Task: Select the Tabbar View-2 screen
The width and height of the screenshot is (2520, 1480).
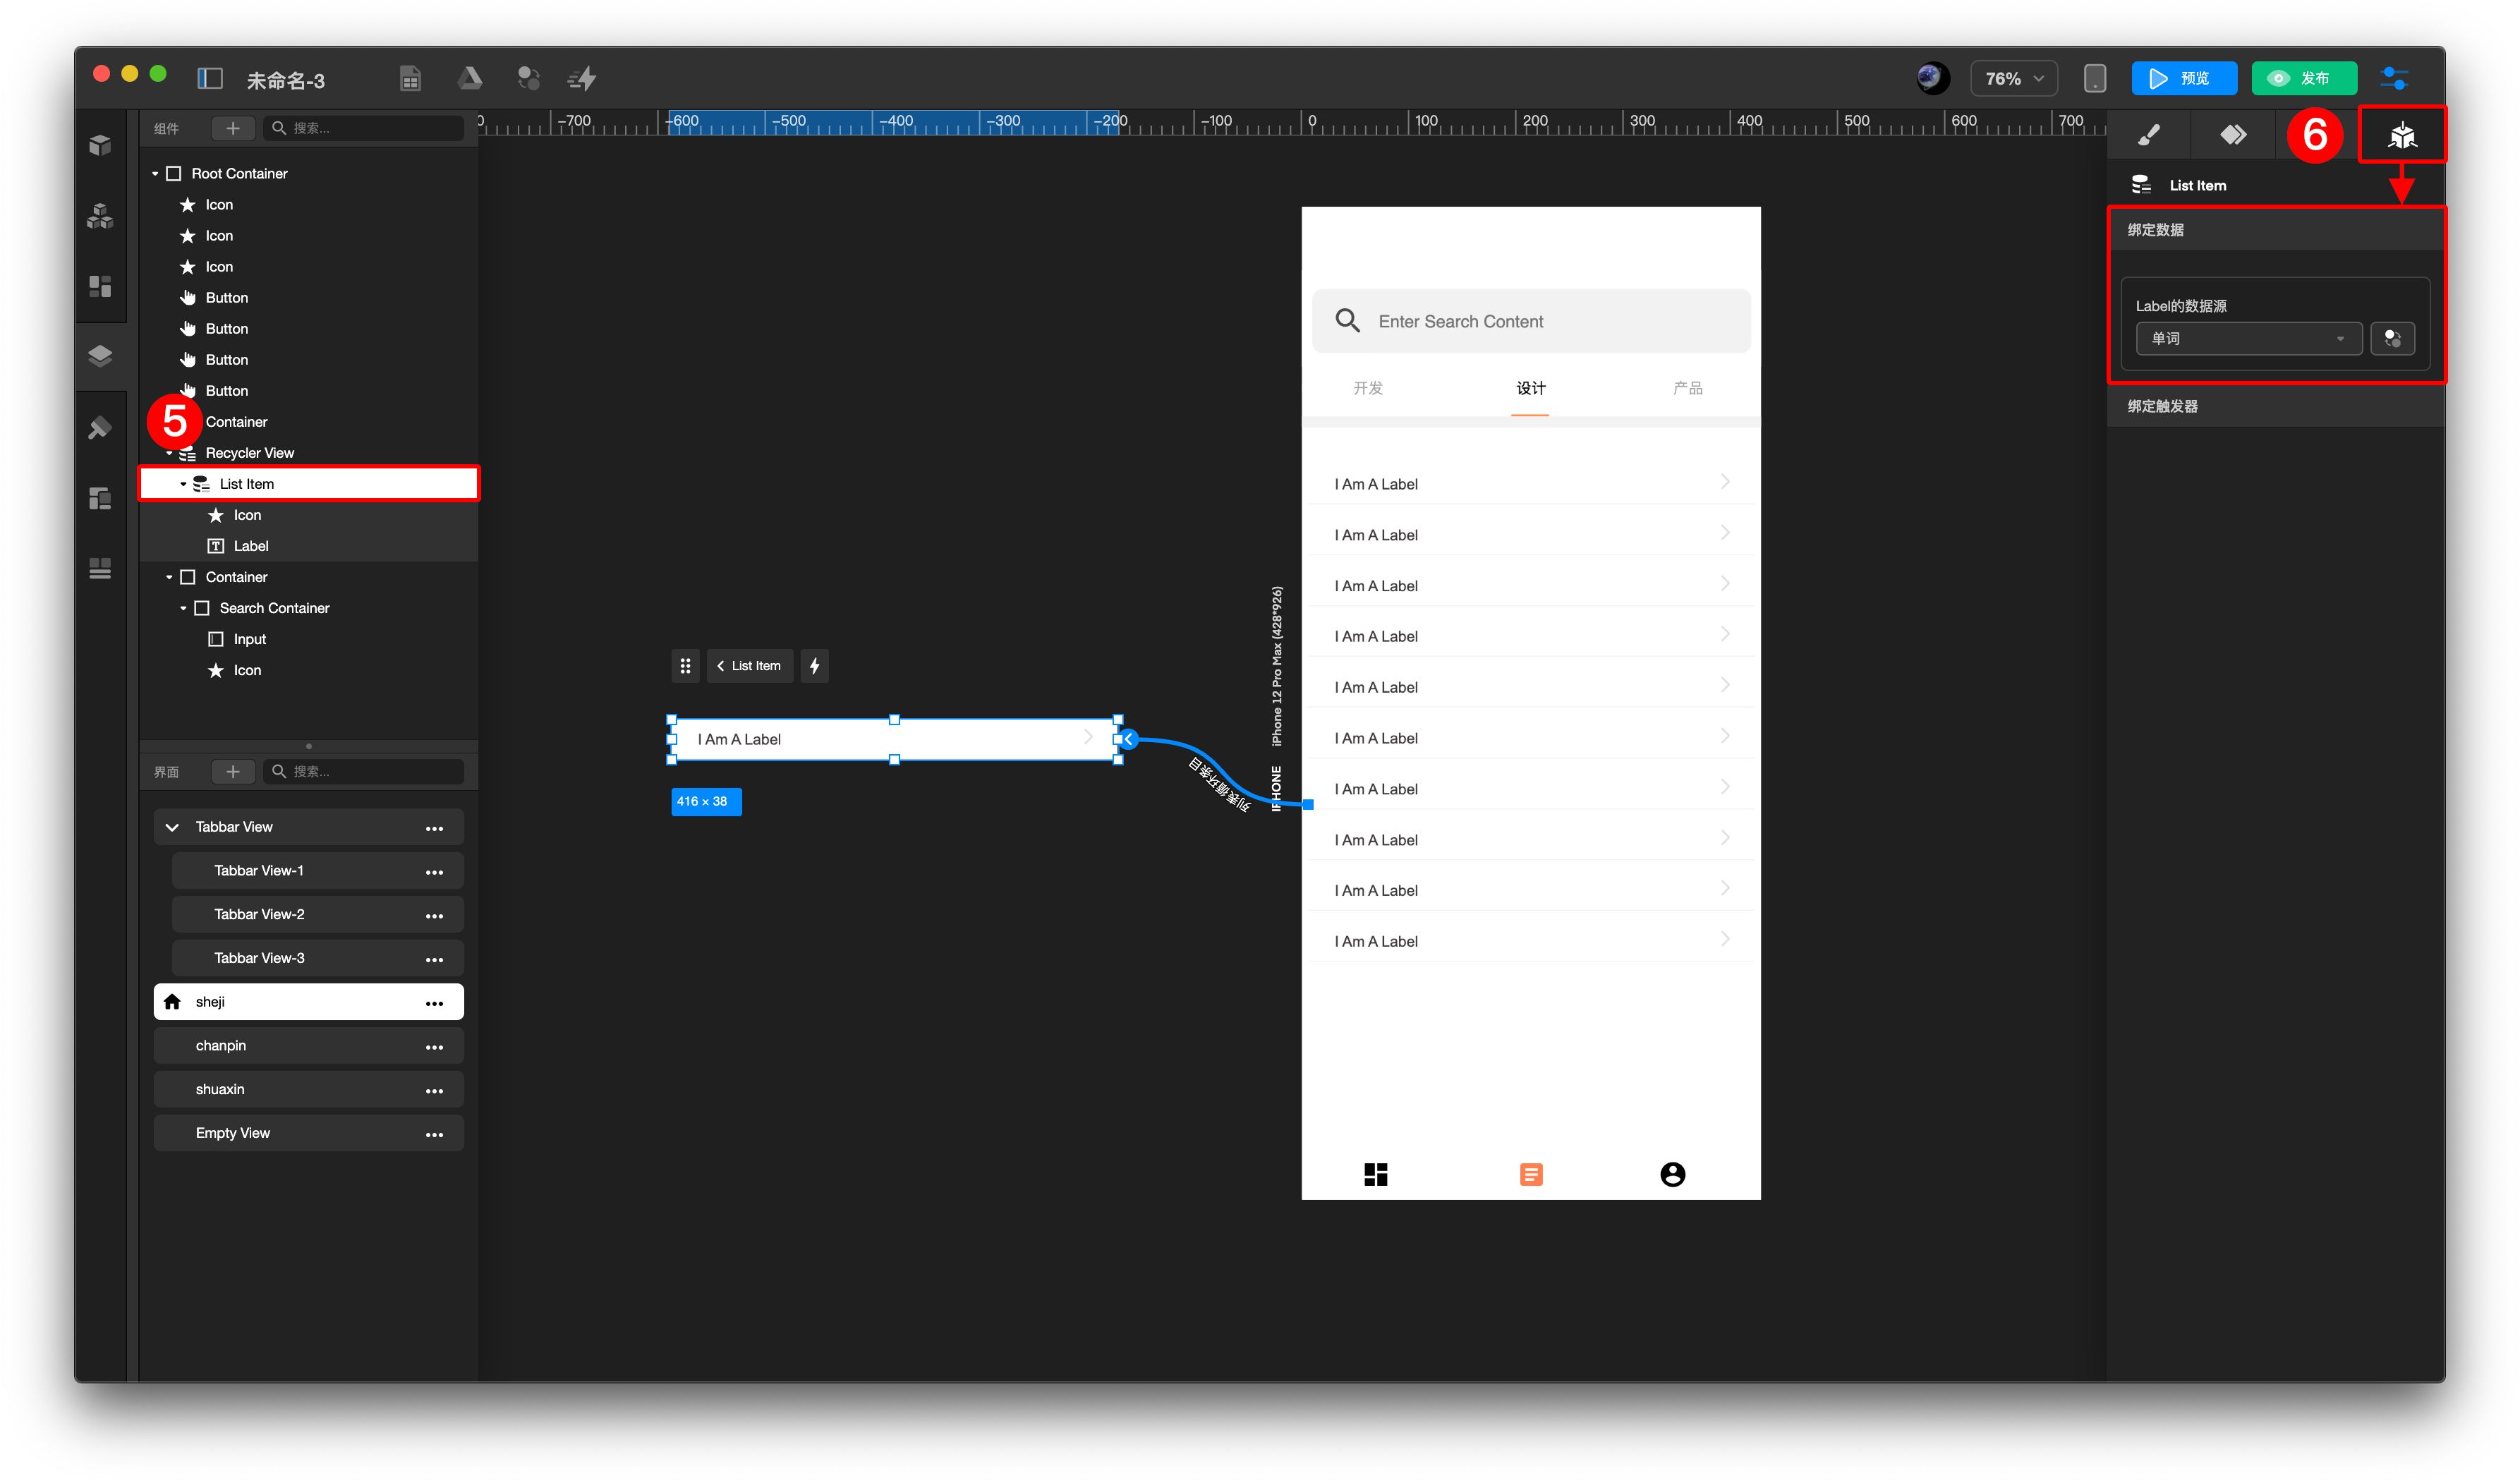Action: (317, 915)
